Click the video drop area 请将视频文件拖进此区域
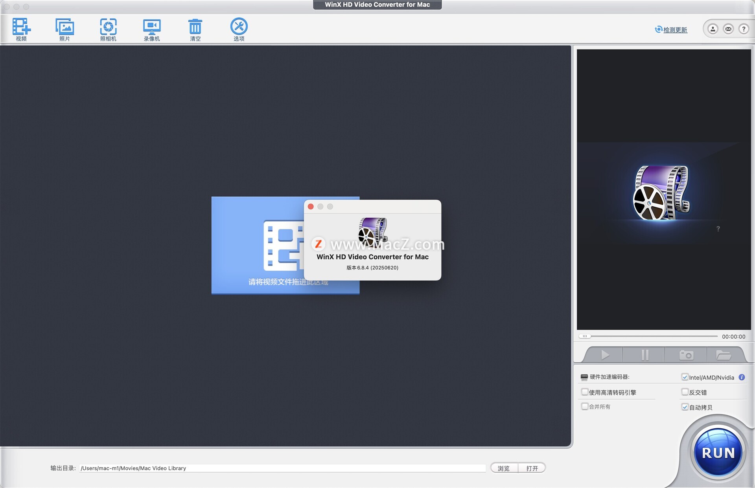Viewport: 755px width, 488px height. click(285, 245)
